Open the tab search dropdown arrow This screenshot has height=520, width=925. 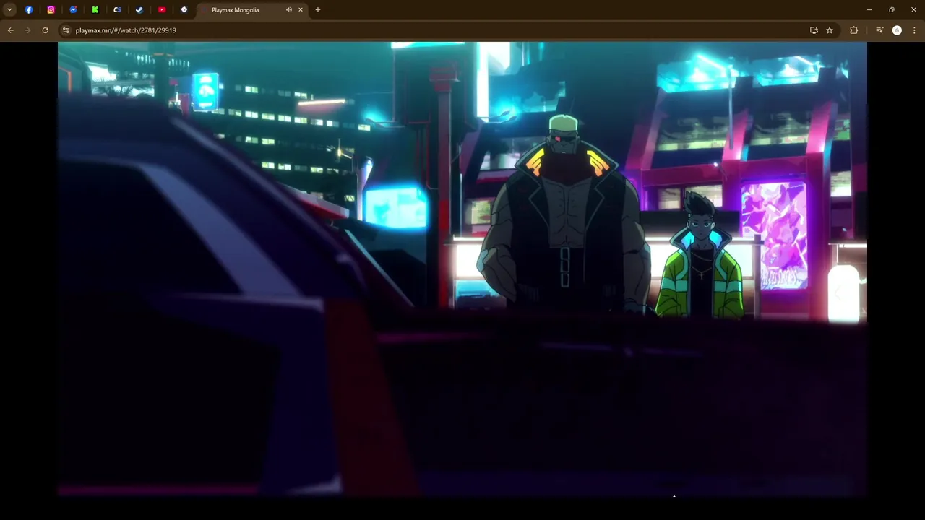point(9,10)
